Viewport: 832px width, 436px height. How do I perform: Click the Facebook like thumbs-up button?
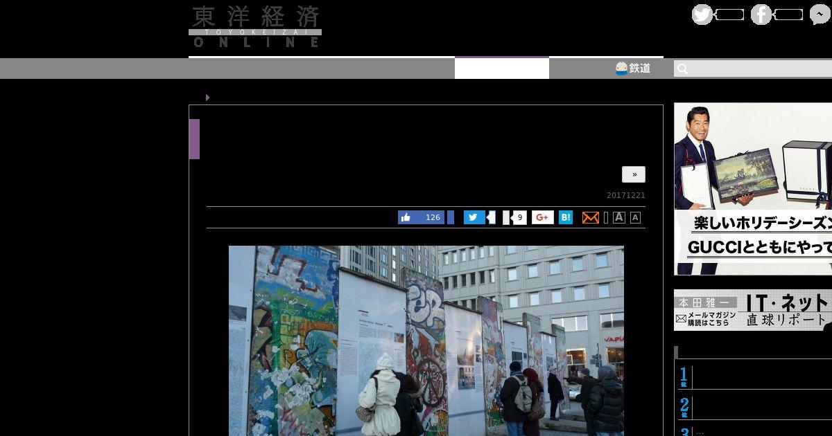[421, 217]
